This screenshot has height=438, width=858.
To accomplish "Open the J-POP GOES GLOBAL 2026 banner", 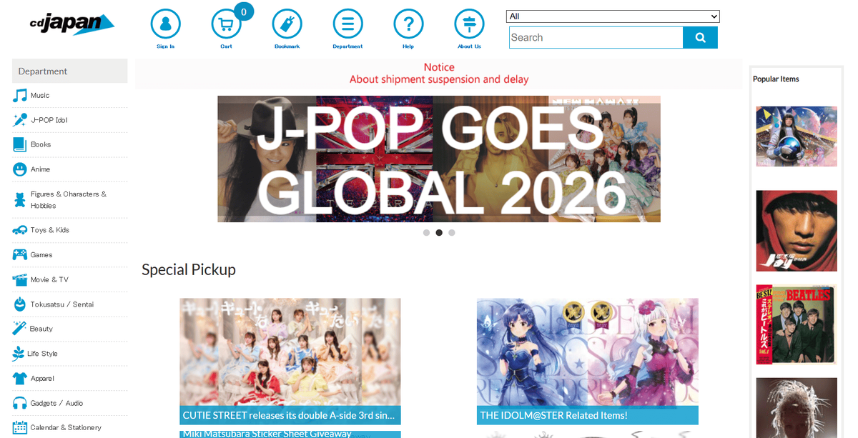I will click(439, 159).
